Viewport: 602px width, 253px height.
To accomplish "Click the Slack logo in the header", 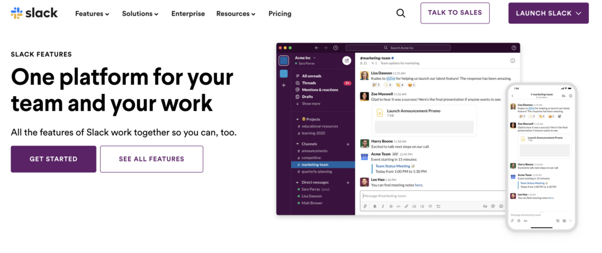I will pyautogui.click(x=34, y=13).
